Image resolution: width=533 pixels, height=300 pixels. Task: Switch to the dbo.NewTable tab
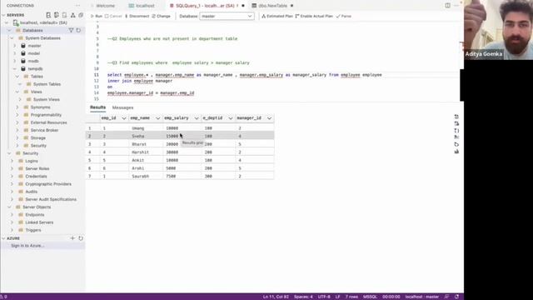click(272, 6)
